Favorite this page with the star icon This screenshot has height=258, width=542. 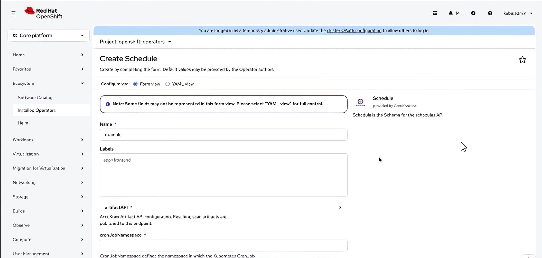[522, 60]
